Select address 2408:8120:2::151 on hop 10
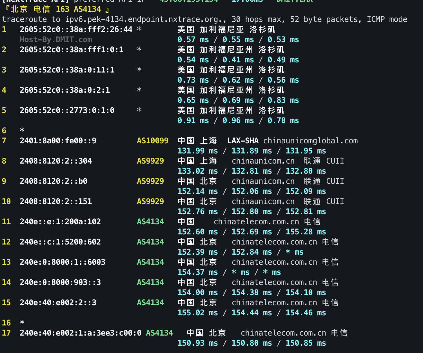This screenshot has width=423, height=353. click(x=55, y=201)
